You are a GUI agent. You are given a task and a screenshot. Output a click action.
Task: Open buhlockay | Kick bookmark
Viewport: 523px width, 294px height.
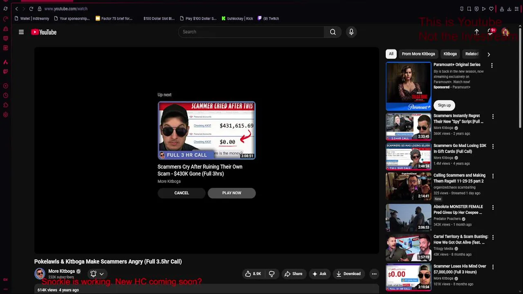pos(237,18)
